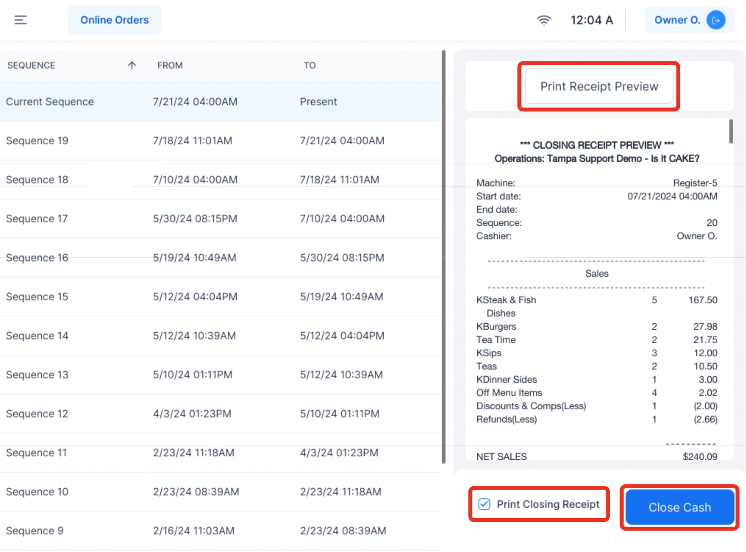Click the logout icon beside Owner O.

click(716, 20)
